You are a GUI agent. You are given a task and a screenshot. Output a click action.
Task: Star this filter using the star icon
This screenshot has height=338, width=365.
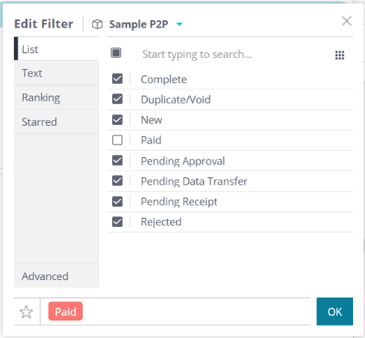[26, 312]
